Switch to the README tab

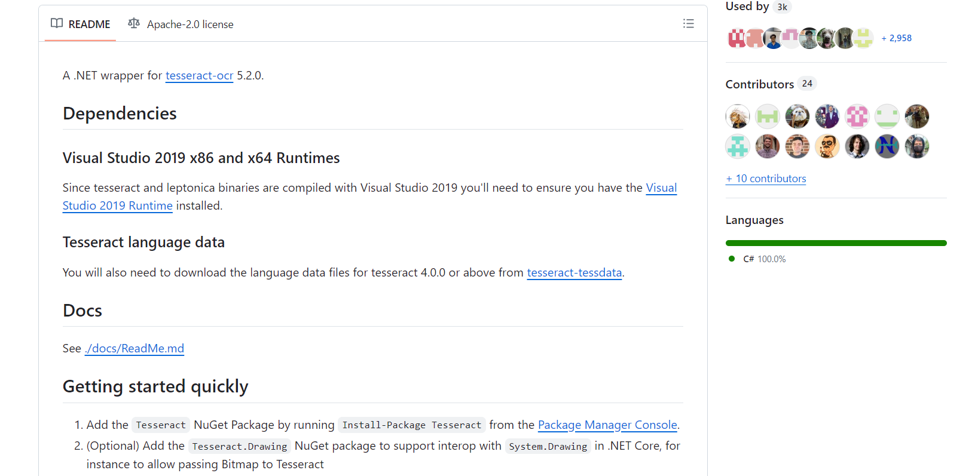81,24
